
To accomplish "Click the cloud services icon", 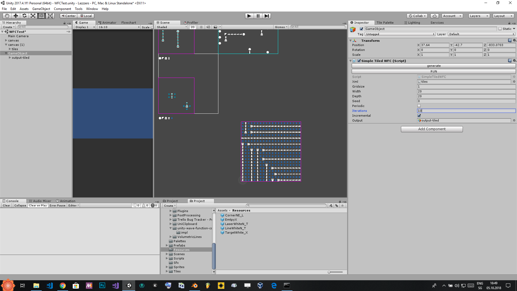I will coord(434,16).
